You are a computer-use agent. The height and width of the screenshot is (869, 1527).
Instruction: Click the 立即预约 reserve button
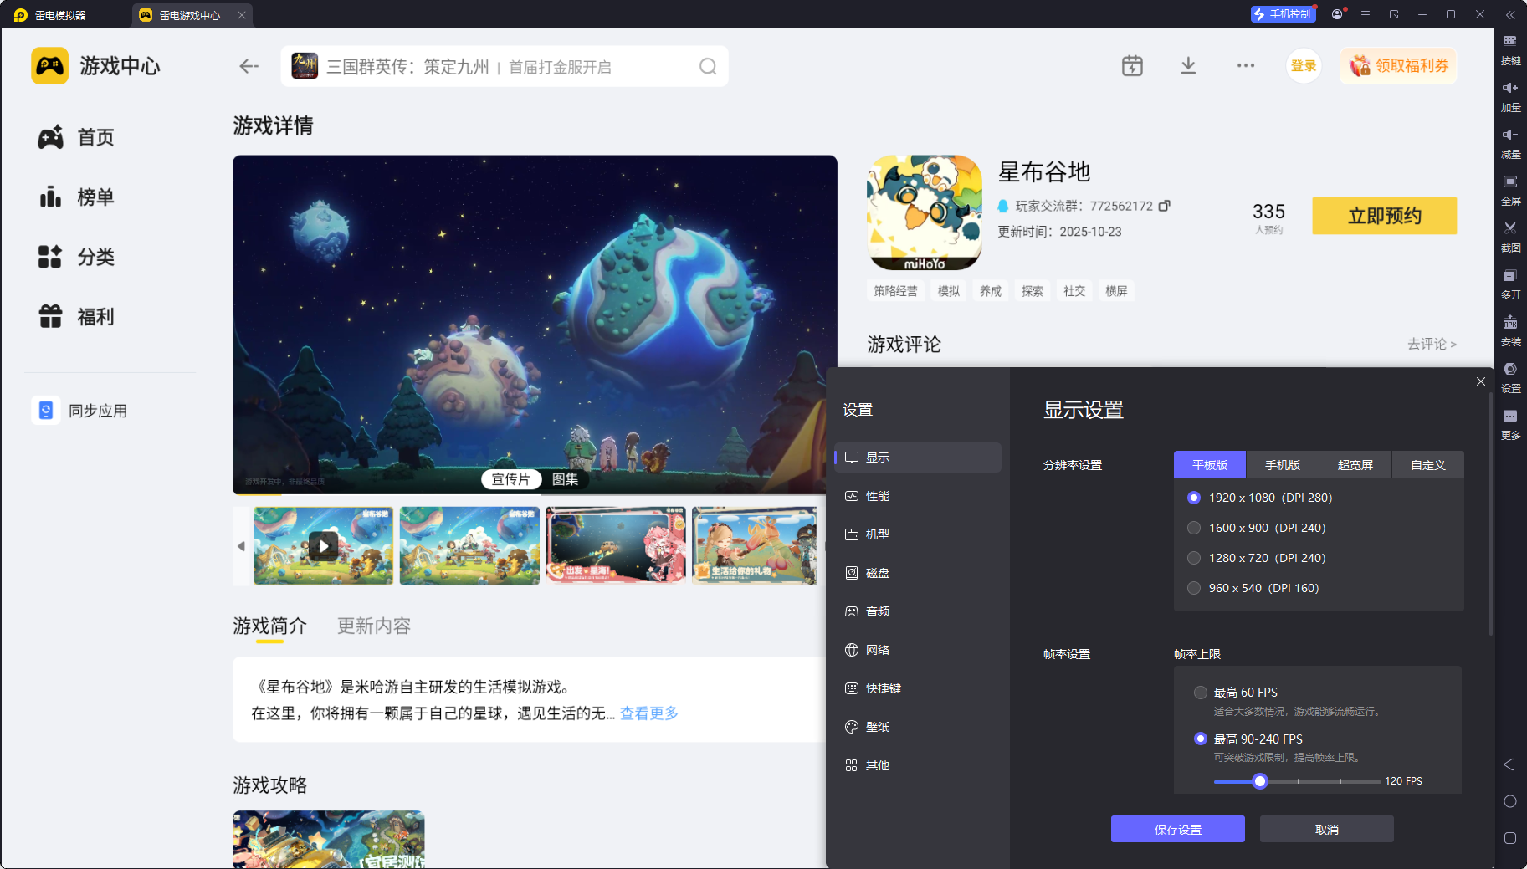[1385, 216]
